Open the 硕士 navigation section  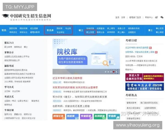(x=81, y=30)
